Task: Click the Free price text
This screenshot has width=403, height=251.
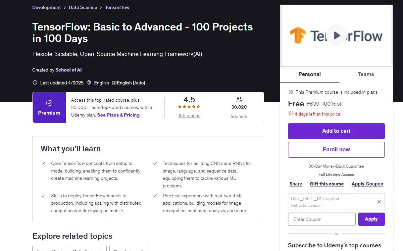Action: (x=296, y=104)
